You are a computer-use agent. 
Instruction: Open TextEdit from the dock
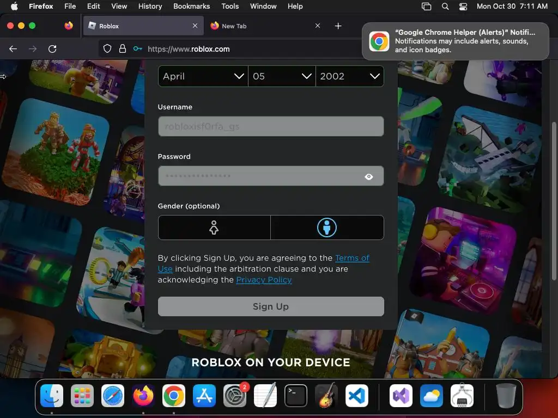coord(265,396)
